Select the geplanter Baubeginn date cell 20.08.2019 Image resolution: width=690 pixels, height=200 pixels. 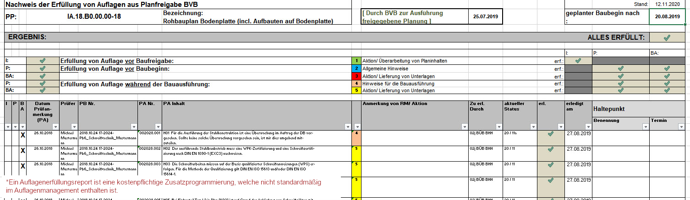tap(667, 16)
